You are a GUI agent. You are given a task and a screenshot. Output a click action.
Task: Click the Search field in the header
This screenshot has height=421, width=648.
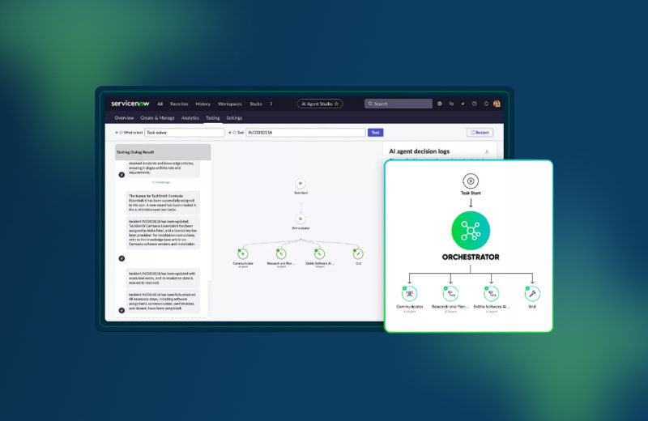click(399, 104)
